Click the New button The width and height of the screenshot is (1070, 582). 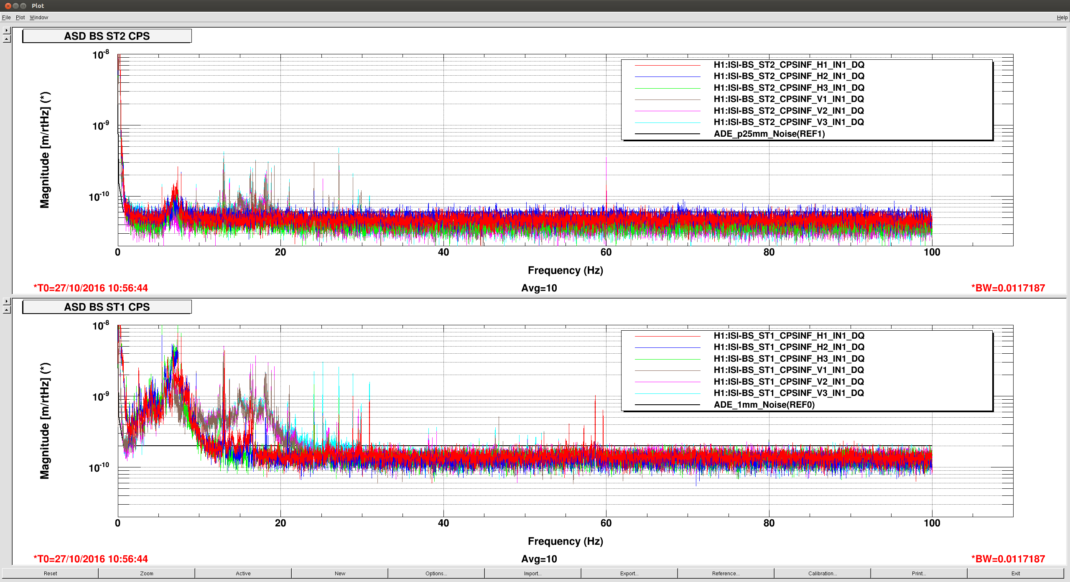340,573
